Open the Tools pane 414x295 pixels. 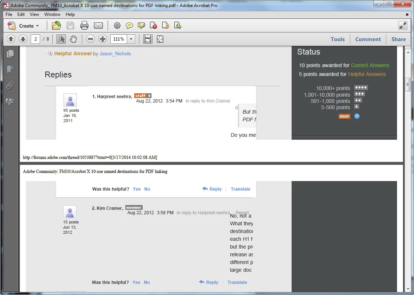coord(338,39)
